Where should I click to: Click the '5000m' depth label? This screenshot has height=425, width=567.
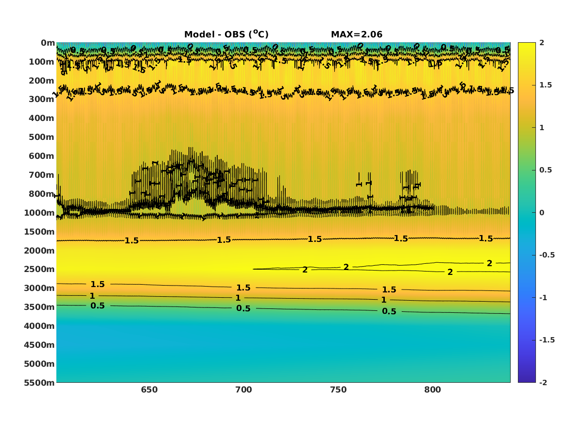pyautogui.click(x=39, y=364)
